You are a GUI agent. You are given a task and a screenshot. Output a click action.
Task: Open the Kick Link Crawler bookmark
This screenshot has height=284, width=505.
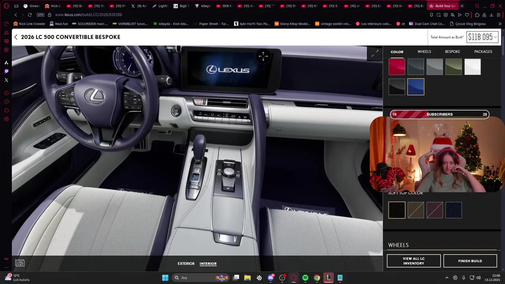click(x=29, y=24)
